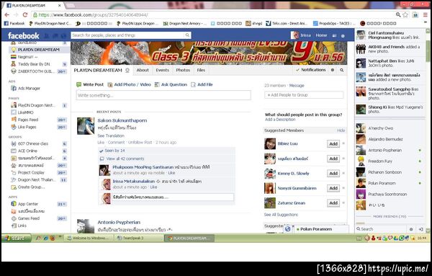Select Ask Question option
432x276 pixels.
(171, 84)
